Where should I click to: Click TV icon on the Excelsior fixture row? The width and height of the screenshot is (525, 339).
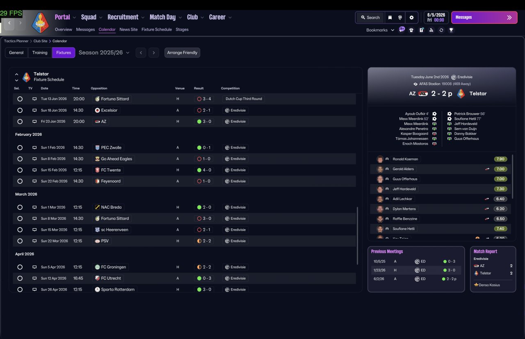pos(34,110)
